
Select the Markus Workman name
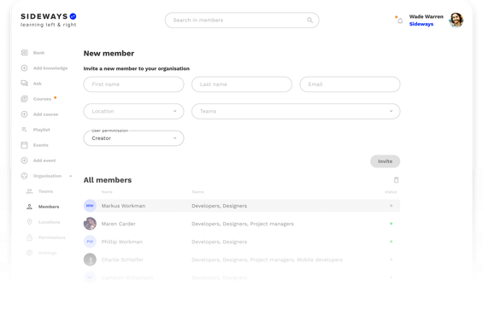coord(123,206)
